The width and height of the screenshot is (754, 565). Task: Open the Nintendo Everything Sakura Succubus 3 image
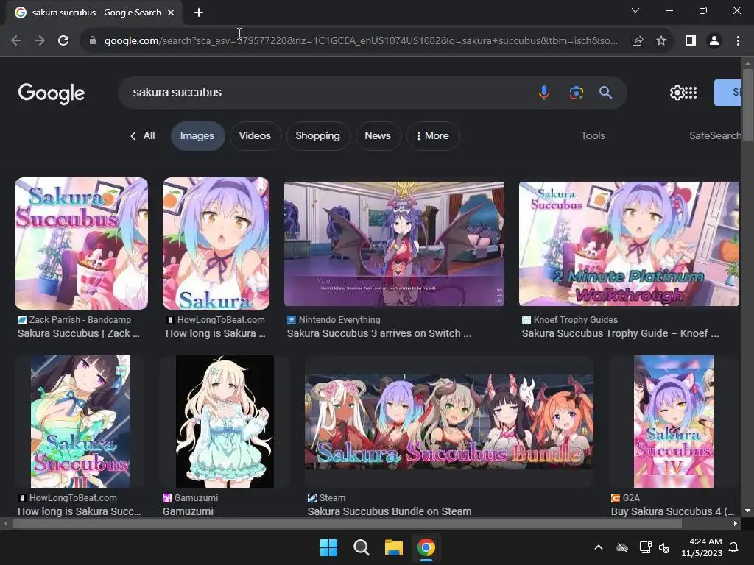point(395,244)
